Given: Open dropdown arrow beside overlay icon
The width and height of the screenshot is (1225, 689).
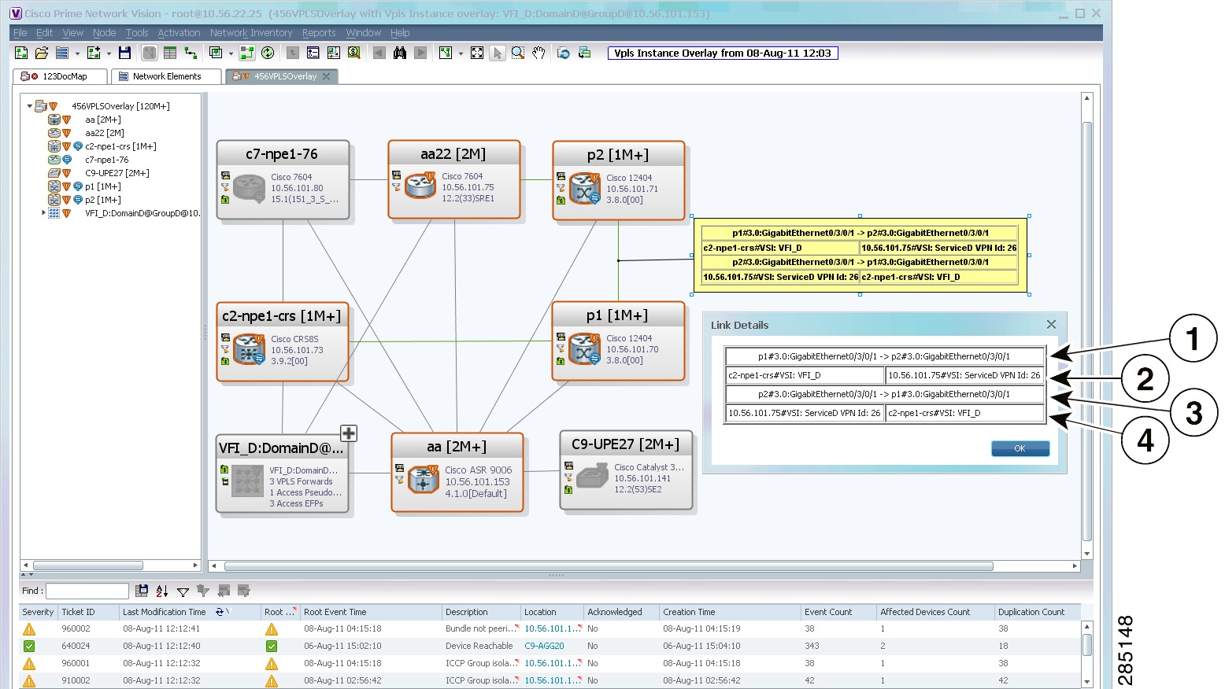Looking at the screenshot, I should [231, 53].
